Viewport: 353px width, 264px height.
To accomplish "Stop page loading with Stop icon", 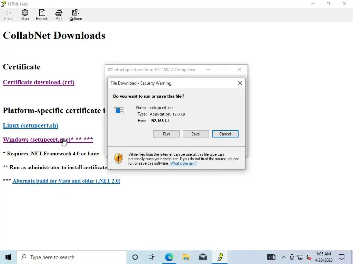I will pyautogui.click(x=25, y=15).
